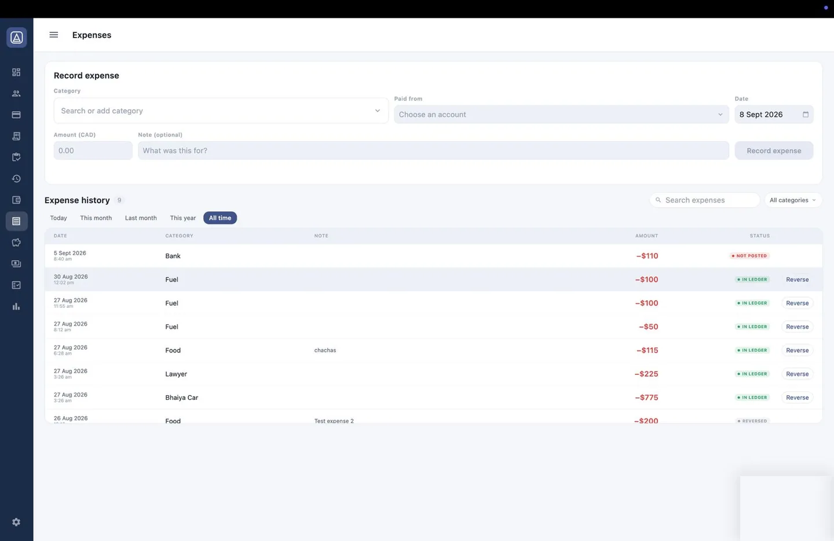This screenshot has width=834, height=541.
Task: Open the credit card icon in sidebar
Action: (x=16, y=115)
